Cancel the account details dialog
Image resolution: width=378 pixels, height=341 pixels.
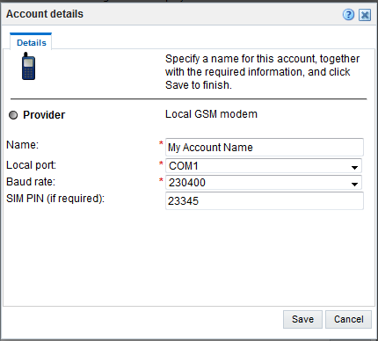click(348, 319)
